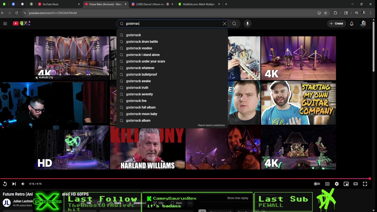The height and width of the screenshot is (212, 377).
Task: Pick "godsmack moon baby" suggestion
Action: [x=172, y=114]
